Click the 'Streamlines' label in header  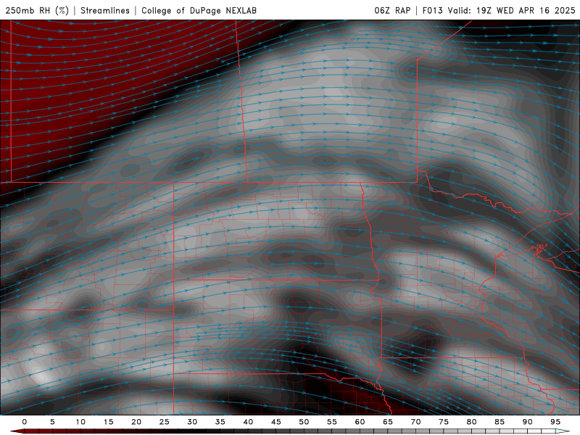tap(105, 10)
